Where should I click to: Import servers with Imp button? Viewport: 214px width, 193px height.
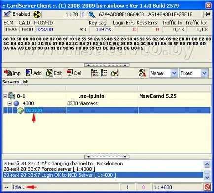point(12,73)
